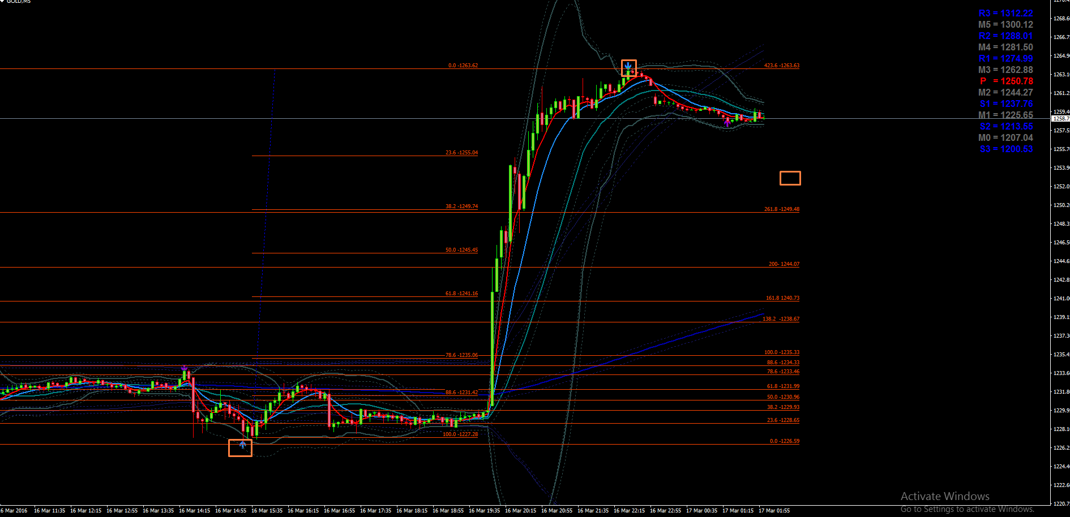The height and width of the screenshot is (517, 1070).
Task: Select the red P = 1250.78 pivot label
Action: (x=1007, y=81)
